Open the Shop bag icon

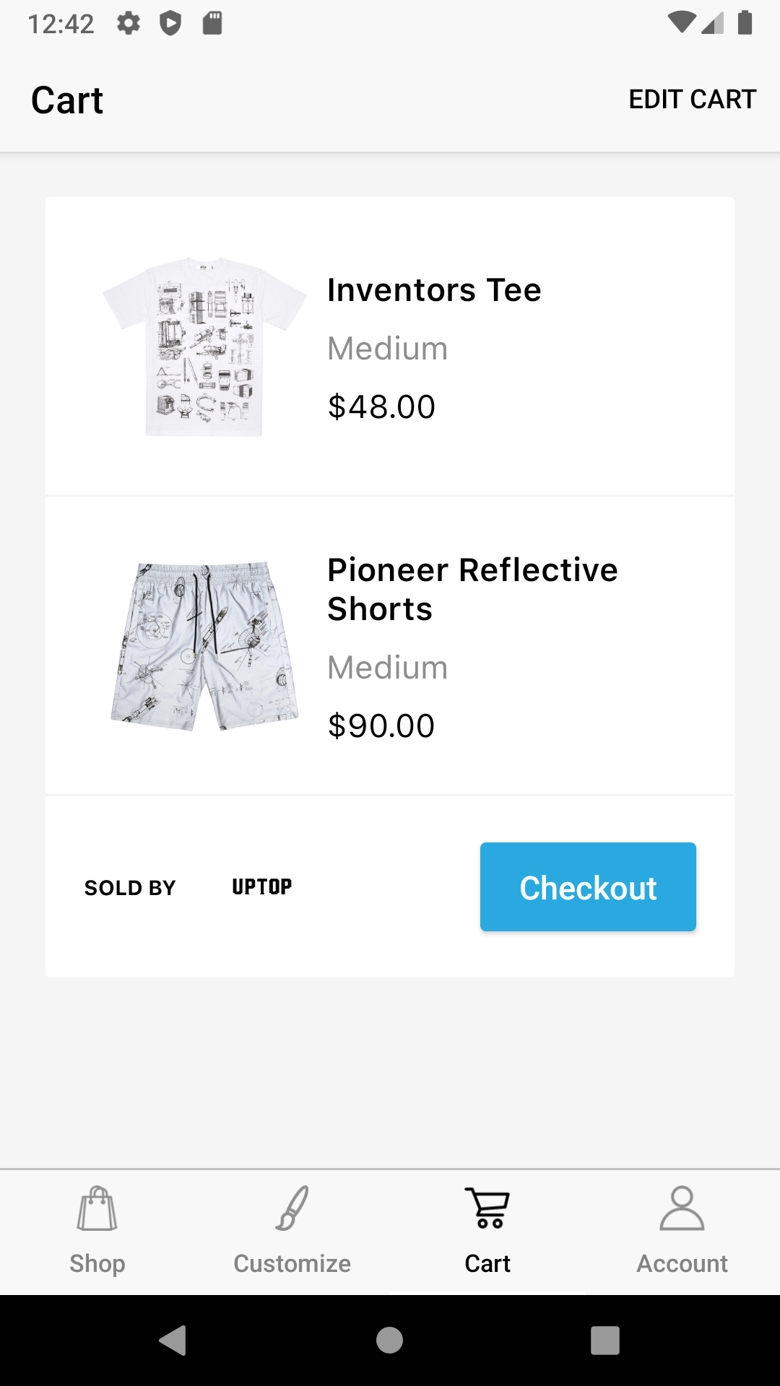click(x=97, y=1208)
